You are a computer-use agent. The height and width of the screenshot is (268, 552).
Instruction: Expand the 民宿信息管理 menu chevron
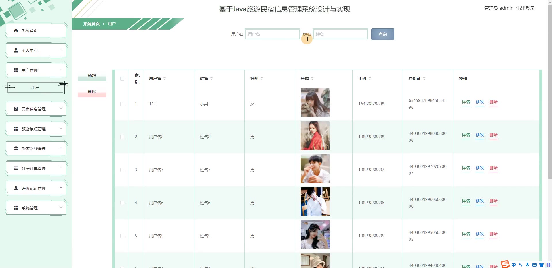61,108
